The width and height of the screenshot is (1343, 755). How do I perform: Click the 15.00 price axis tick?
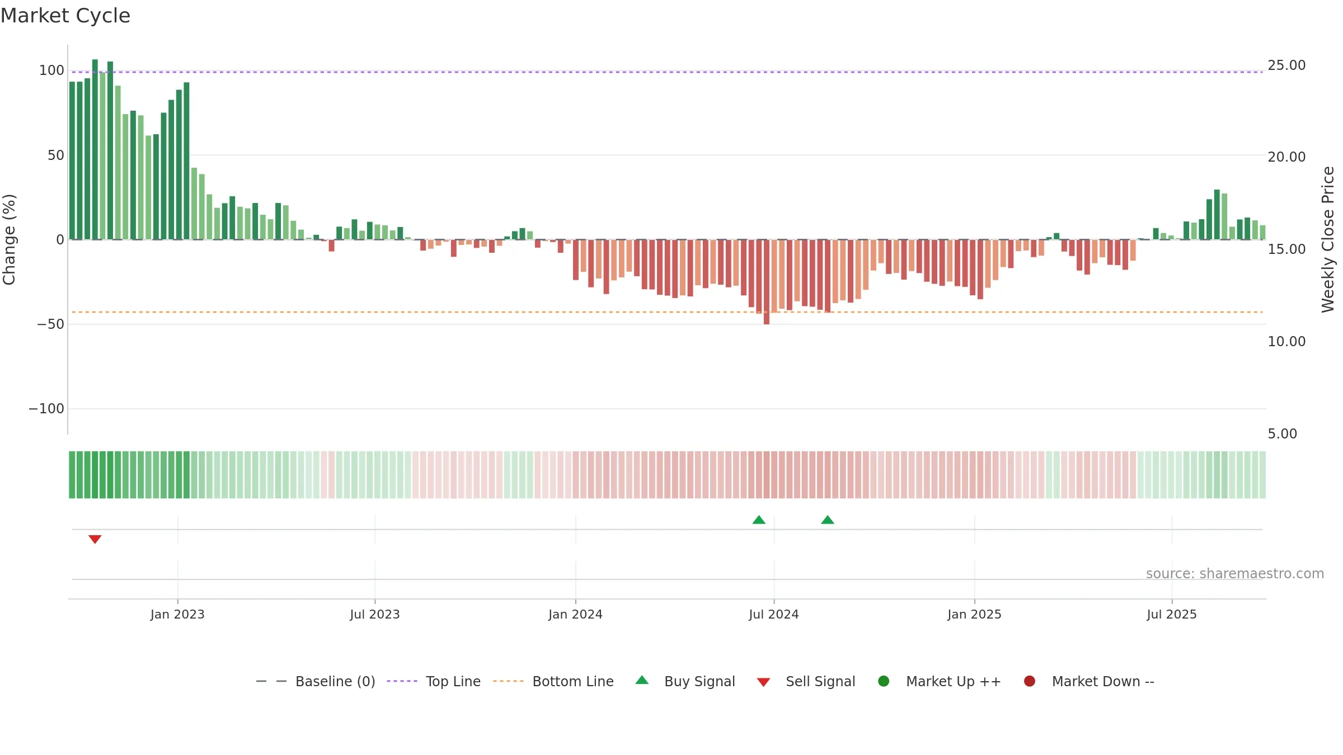pos(1286,249)
